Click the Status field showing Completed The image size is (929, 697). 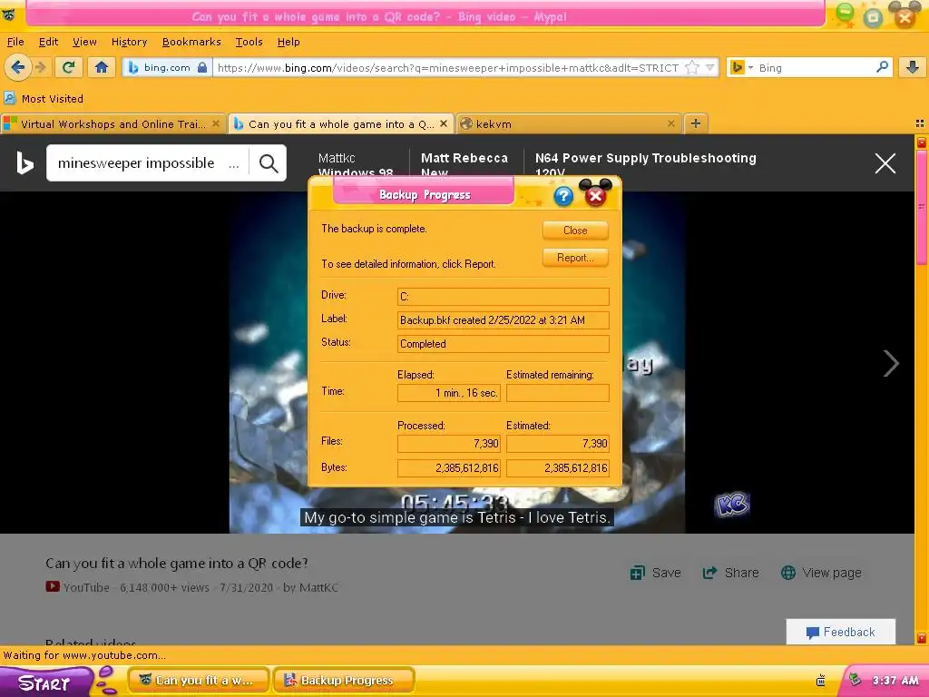(503, 344)
